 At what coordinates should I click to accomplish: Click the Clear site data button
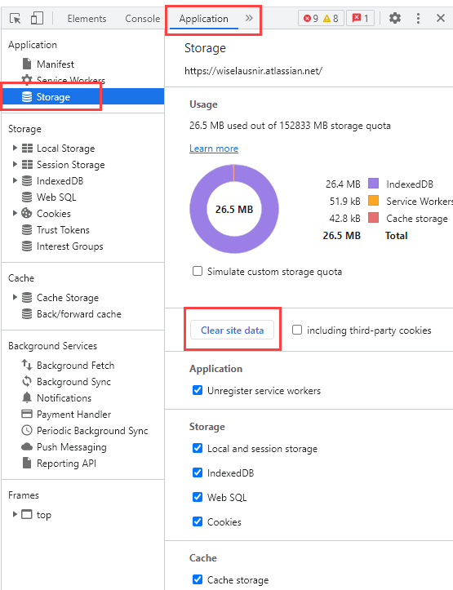coord(232,330)
